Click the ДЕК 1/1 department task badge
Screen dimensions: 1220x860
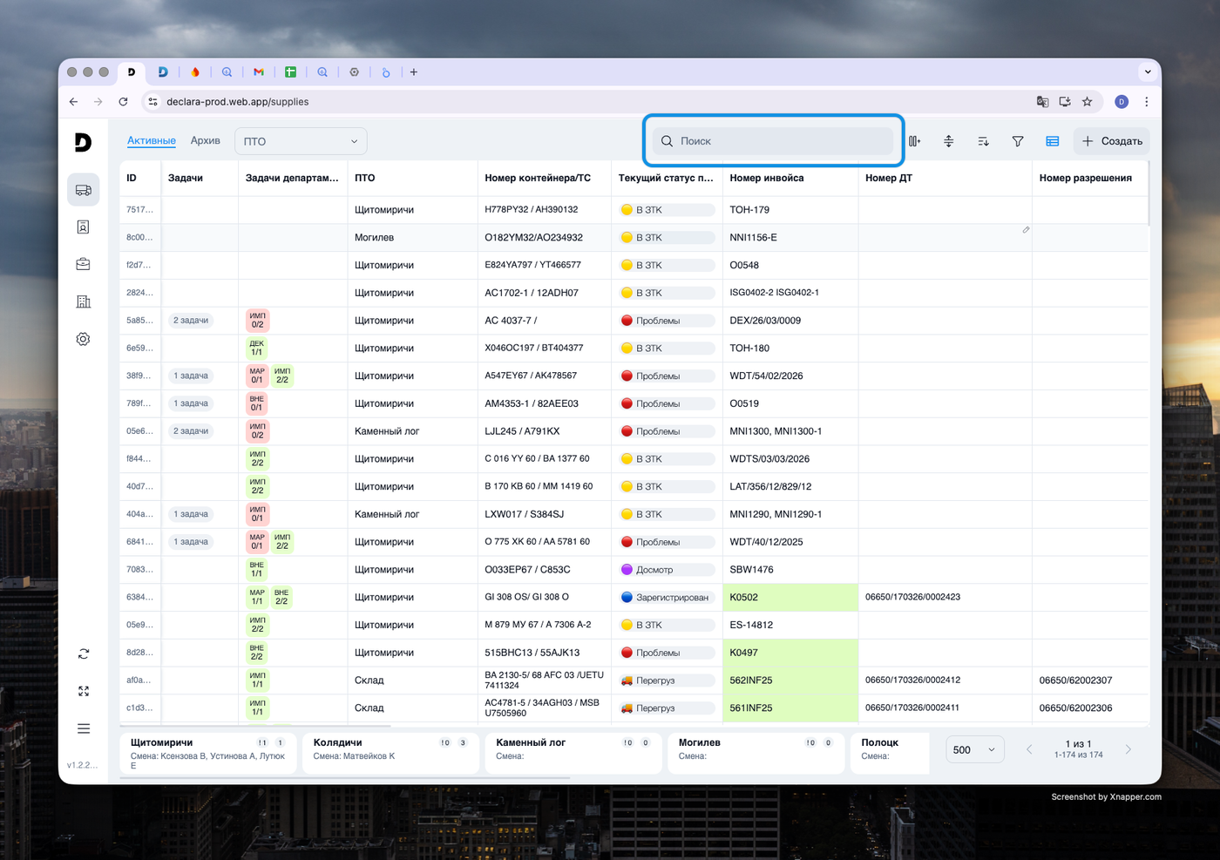click(x=257, y=349)
